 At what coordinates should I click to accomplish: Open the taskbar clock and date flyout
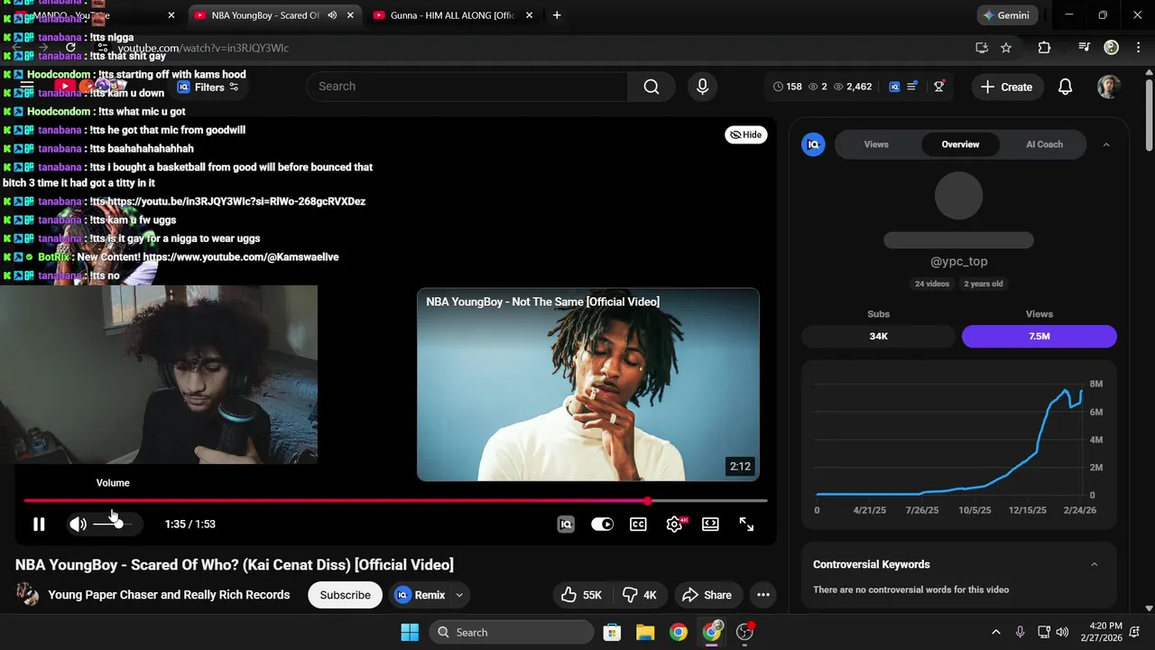(x=1105, y=632)
